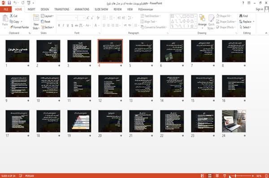
Task: Click the Cut scissors icon
Action: coord(11,16)
